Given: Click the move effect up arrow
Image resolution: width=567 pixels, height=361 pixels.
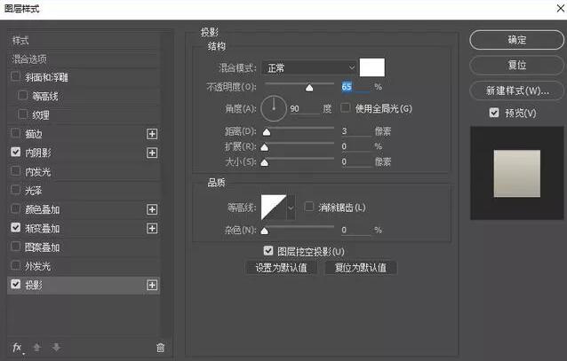Looking at the screenshot, I should 36,348.
